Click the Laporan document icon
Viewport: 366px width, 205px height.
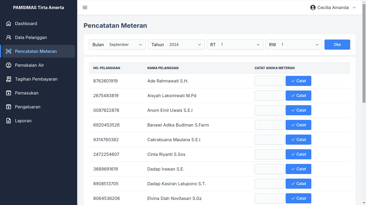point(9,121)
